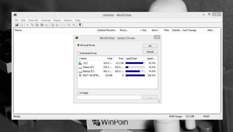Click the WinDirStat tree icon in main title bar
233x132 pixels.
click(15, 15)
